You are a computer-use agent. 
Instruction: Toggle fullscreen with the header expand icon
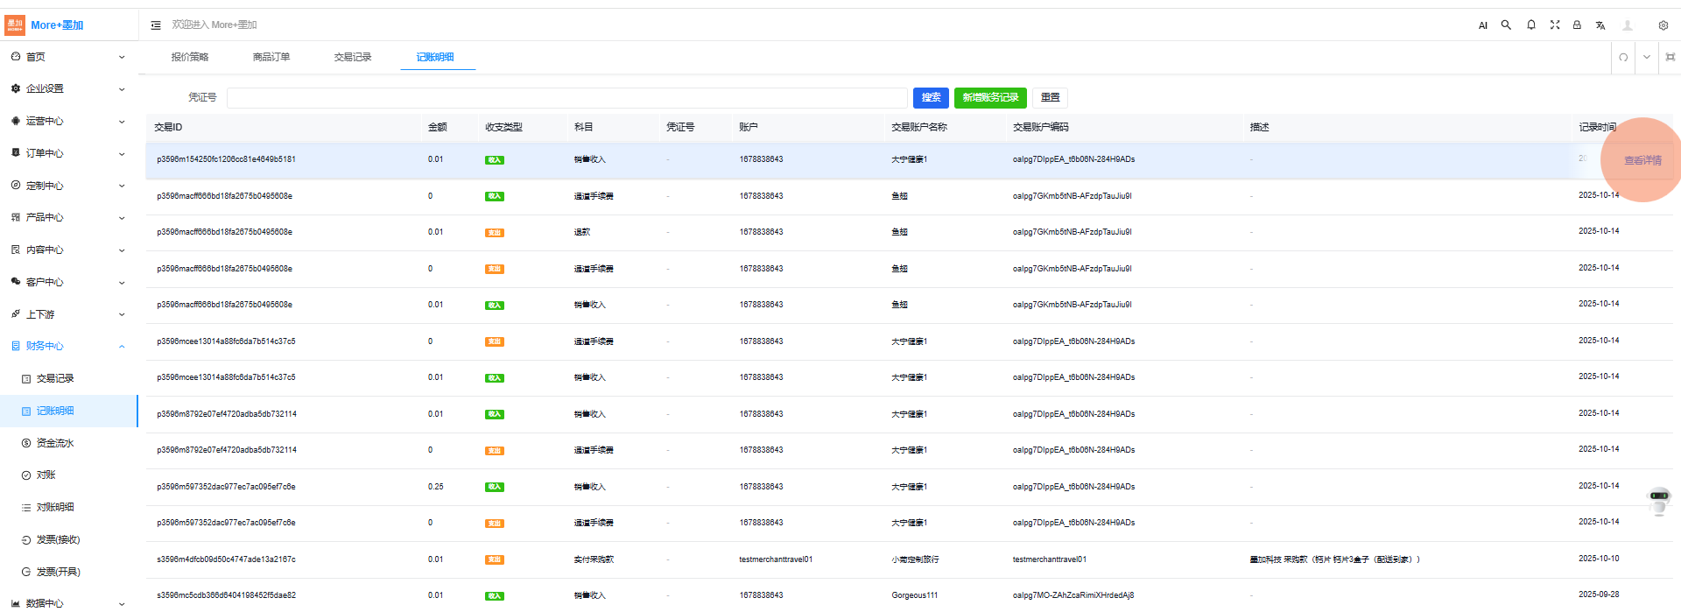1554,25
